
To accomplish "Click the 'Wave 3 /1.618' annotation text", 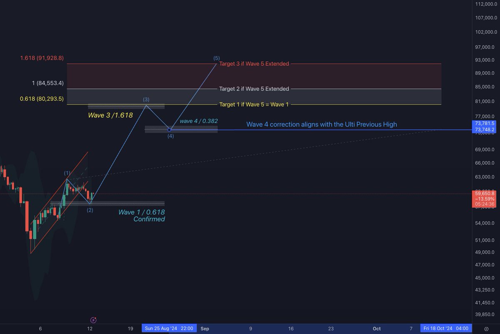I will (x=110, y=115).
